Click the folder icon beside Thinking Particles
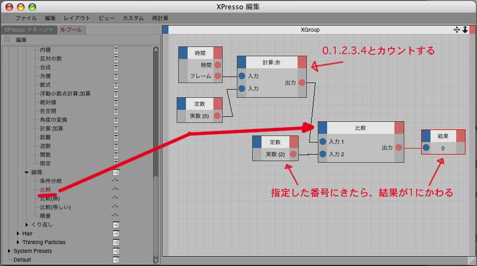Viewport: 477px width, 266px height. tap(116, 243)
